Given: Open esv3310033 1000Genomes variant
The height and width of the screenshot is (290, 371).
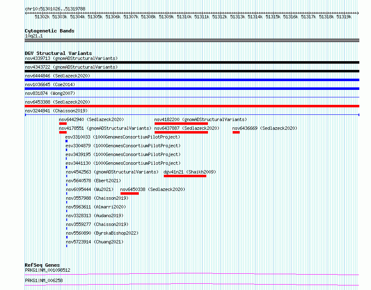Looking at the screenshot, I should click(123, 137).
